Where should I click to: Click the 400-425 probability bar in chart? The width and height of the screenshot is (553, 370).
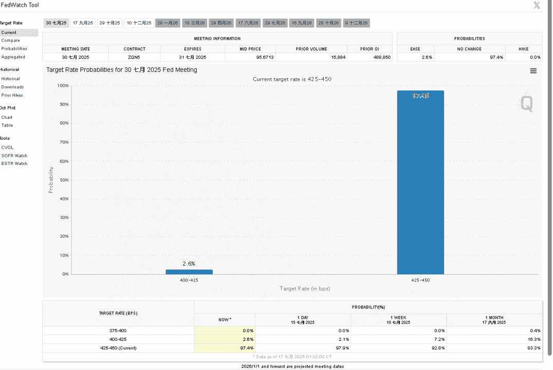pos(189,272)
